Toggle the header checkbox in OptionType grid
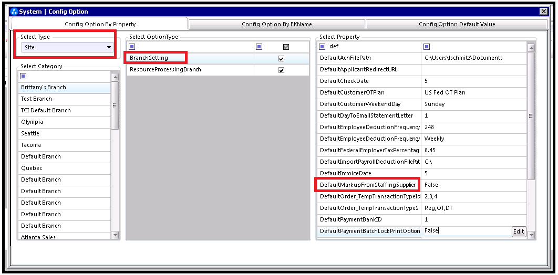558x275 pixels. point(286,47)
